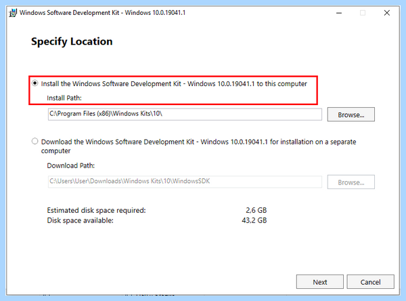Image resolution: width=406 pixels, height=301 pixels.
Task: Close the SDK installer window
Action: click(x=387, y=13)
